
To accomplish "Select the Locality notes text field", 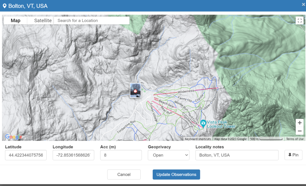I will [237, 155].
